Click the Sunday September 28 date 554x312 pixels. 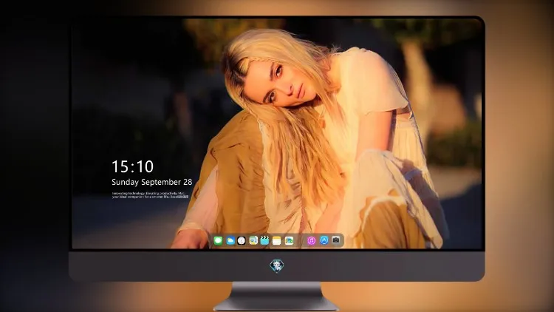click(x=152, y=182)
